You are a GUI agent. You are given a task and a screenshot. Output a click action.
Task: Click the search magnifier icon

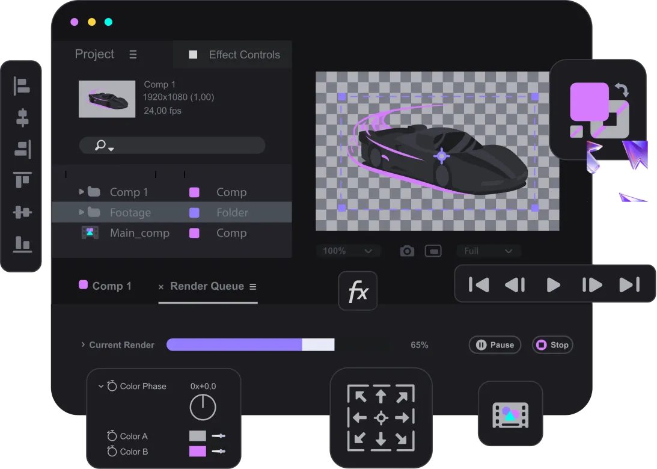click(100, 145)
